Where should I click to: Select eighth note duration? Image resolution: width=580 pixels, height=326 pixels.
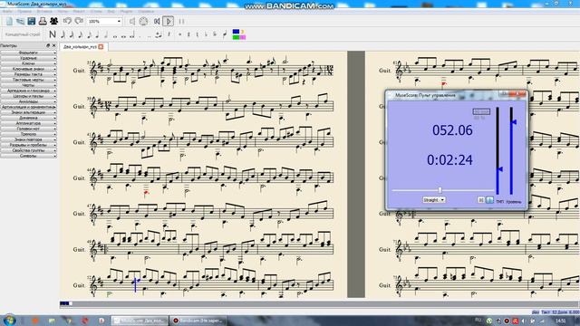coord(89,34)
